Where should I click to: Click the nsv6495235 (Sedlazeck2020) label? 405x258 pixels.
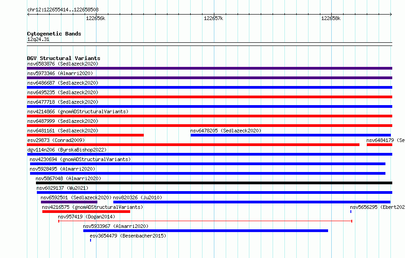63,92
